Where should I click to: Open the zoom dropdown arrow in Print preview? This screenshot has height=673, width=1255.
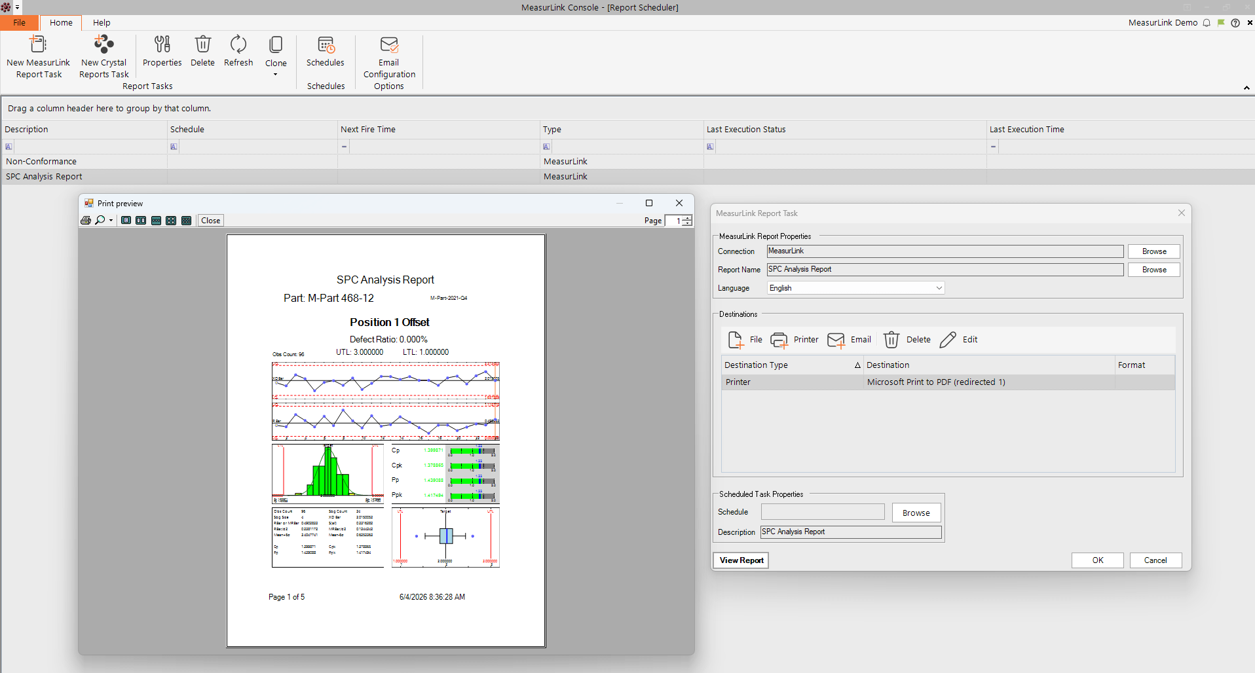(x=111, y=221)
